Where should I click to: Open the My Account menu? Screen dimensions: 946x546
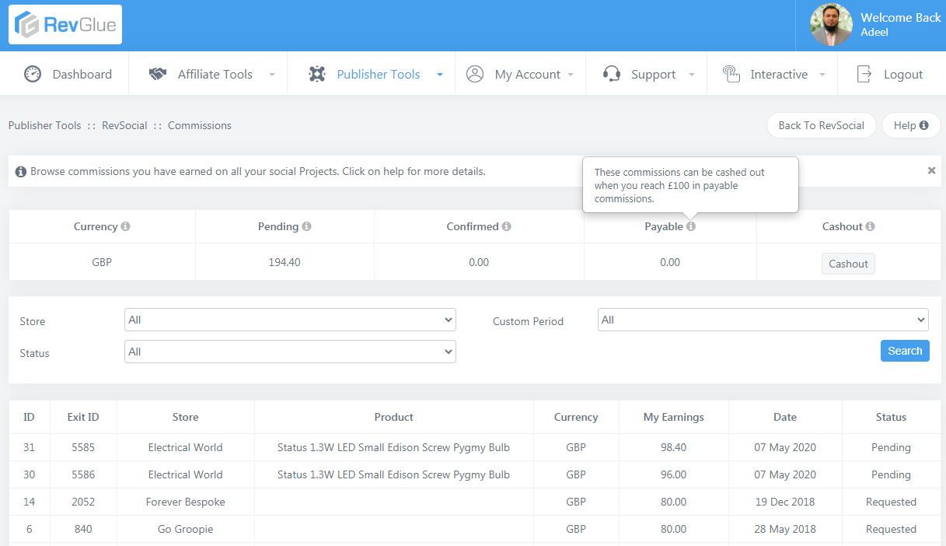[527, 75]
